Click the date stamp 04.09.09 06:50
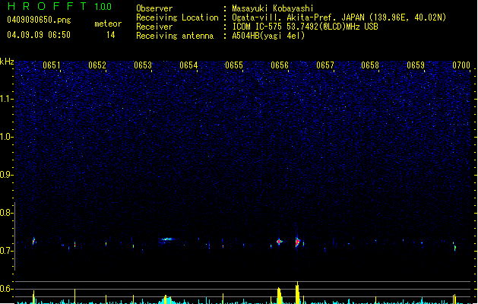Viewport: 478px width, 304px height. tap(39, 35)
